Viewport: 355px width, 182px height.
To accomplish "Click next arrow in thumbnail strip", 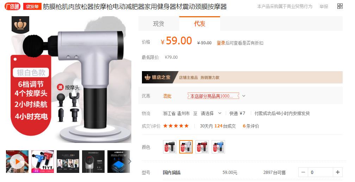I will click(130, 161).
